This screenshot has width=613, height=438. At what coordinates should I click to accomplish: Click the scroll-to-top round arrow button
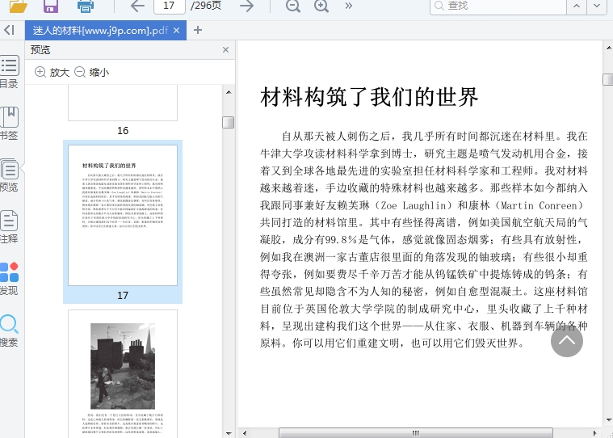567,340
